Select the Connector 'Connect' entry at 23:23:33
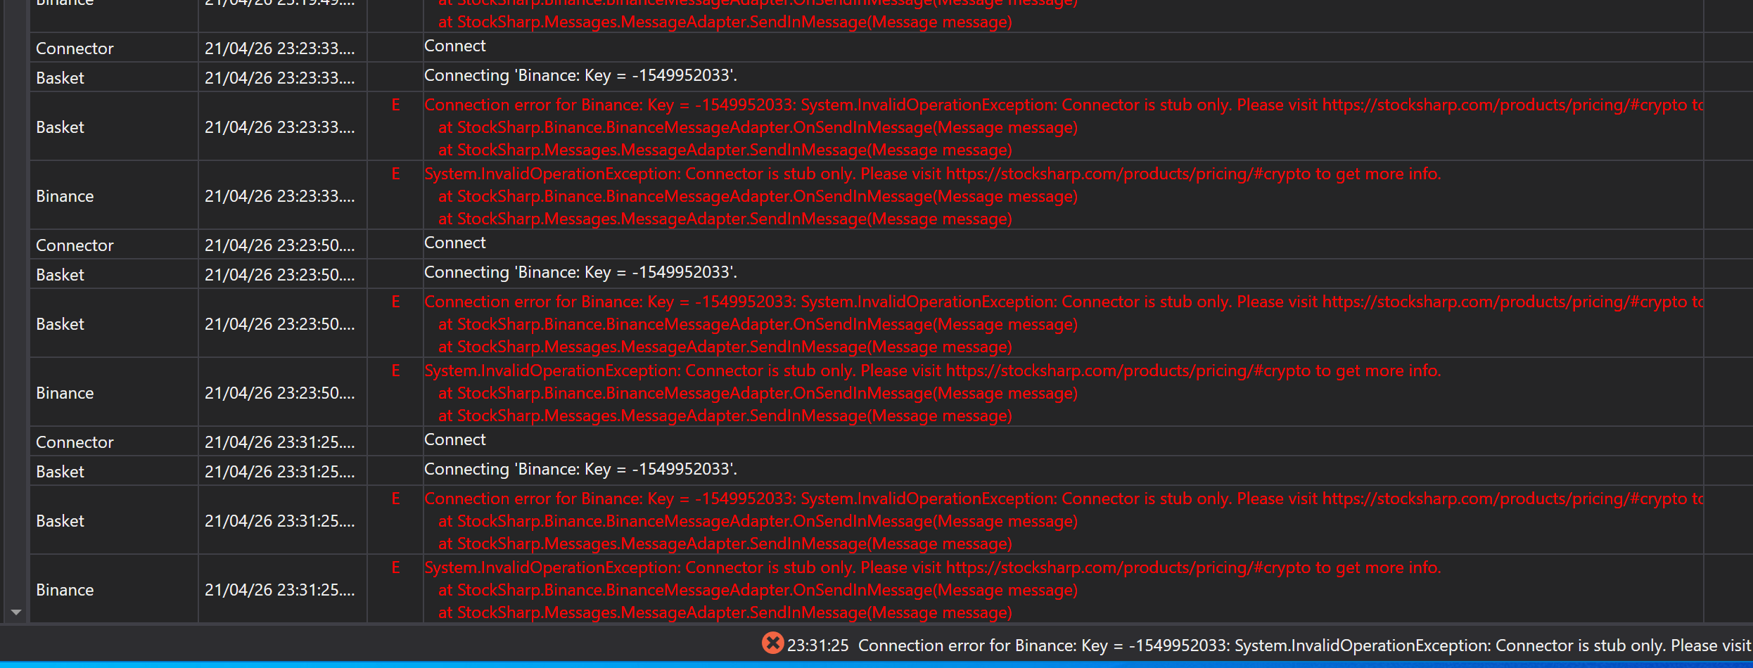The width and height of the screenshot is (1753, 668). click(454, 46)
